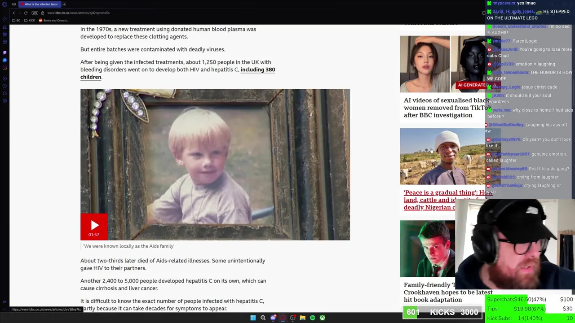Click chat message 'HE STEPPED ON THE ULTIMATE LEGO'

pyautogui.click(x=528, y=15)
